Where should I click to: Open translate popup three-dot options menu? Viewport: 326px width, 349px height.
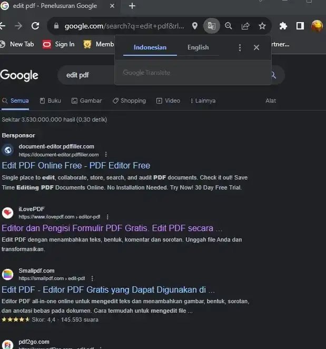[x=240, y=47]
